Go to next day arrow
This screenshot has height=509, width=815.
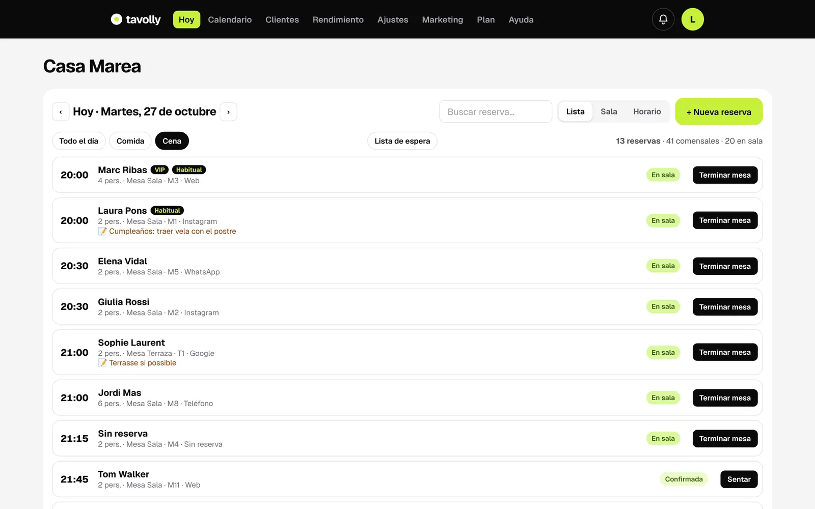tap(228, 112)
